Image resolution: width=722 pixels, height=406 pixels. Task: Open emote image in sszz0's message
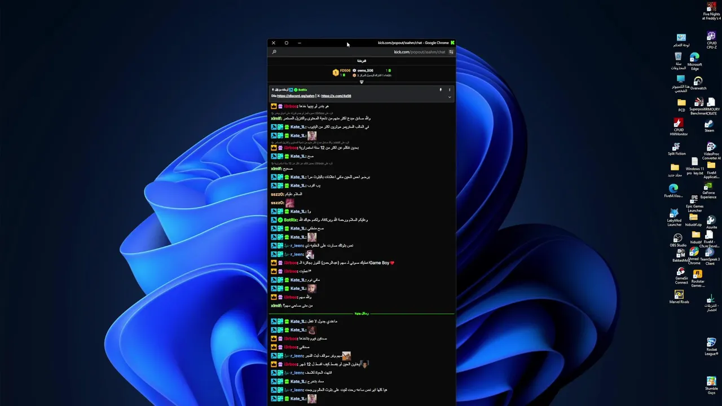coord(289,202)
